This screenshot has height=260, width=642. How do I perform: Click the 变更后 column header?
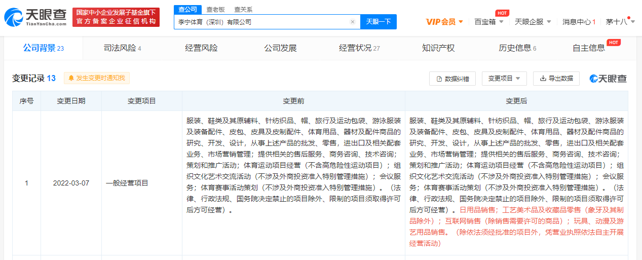(516, 101)
